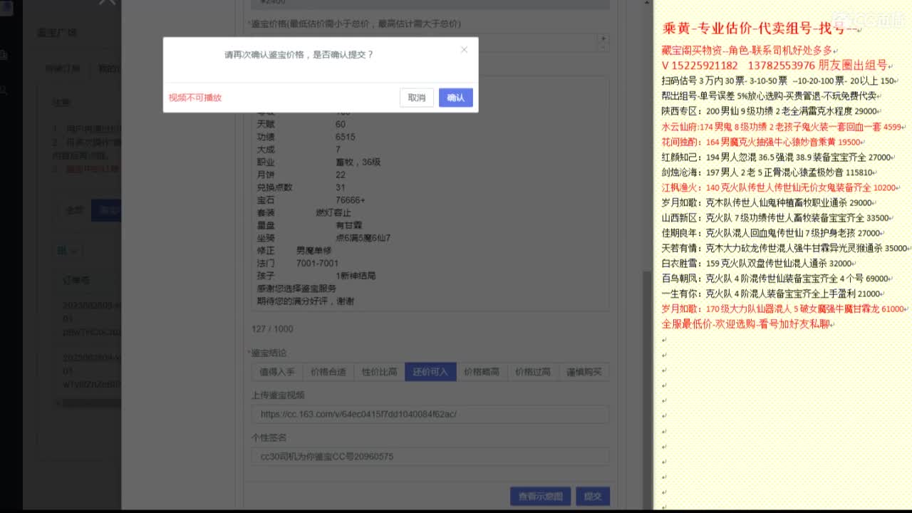The image size is (912, 513).
Task: Open the dropdown above the 订单号 column
Action: (x=70, y=251)
